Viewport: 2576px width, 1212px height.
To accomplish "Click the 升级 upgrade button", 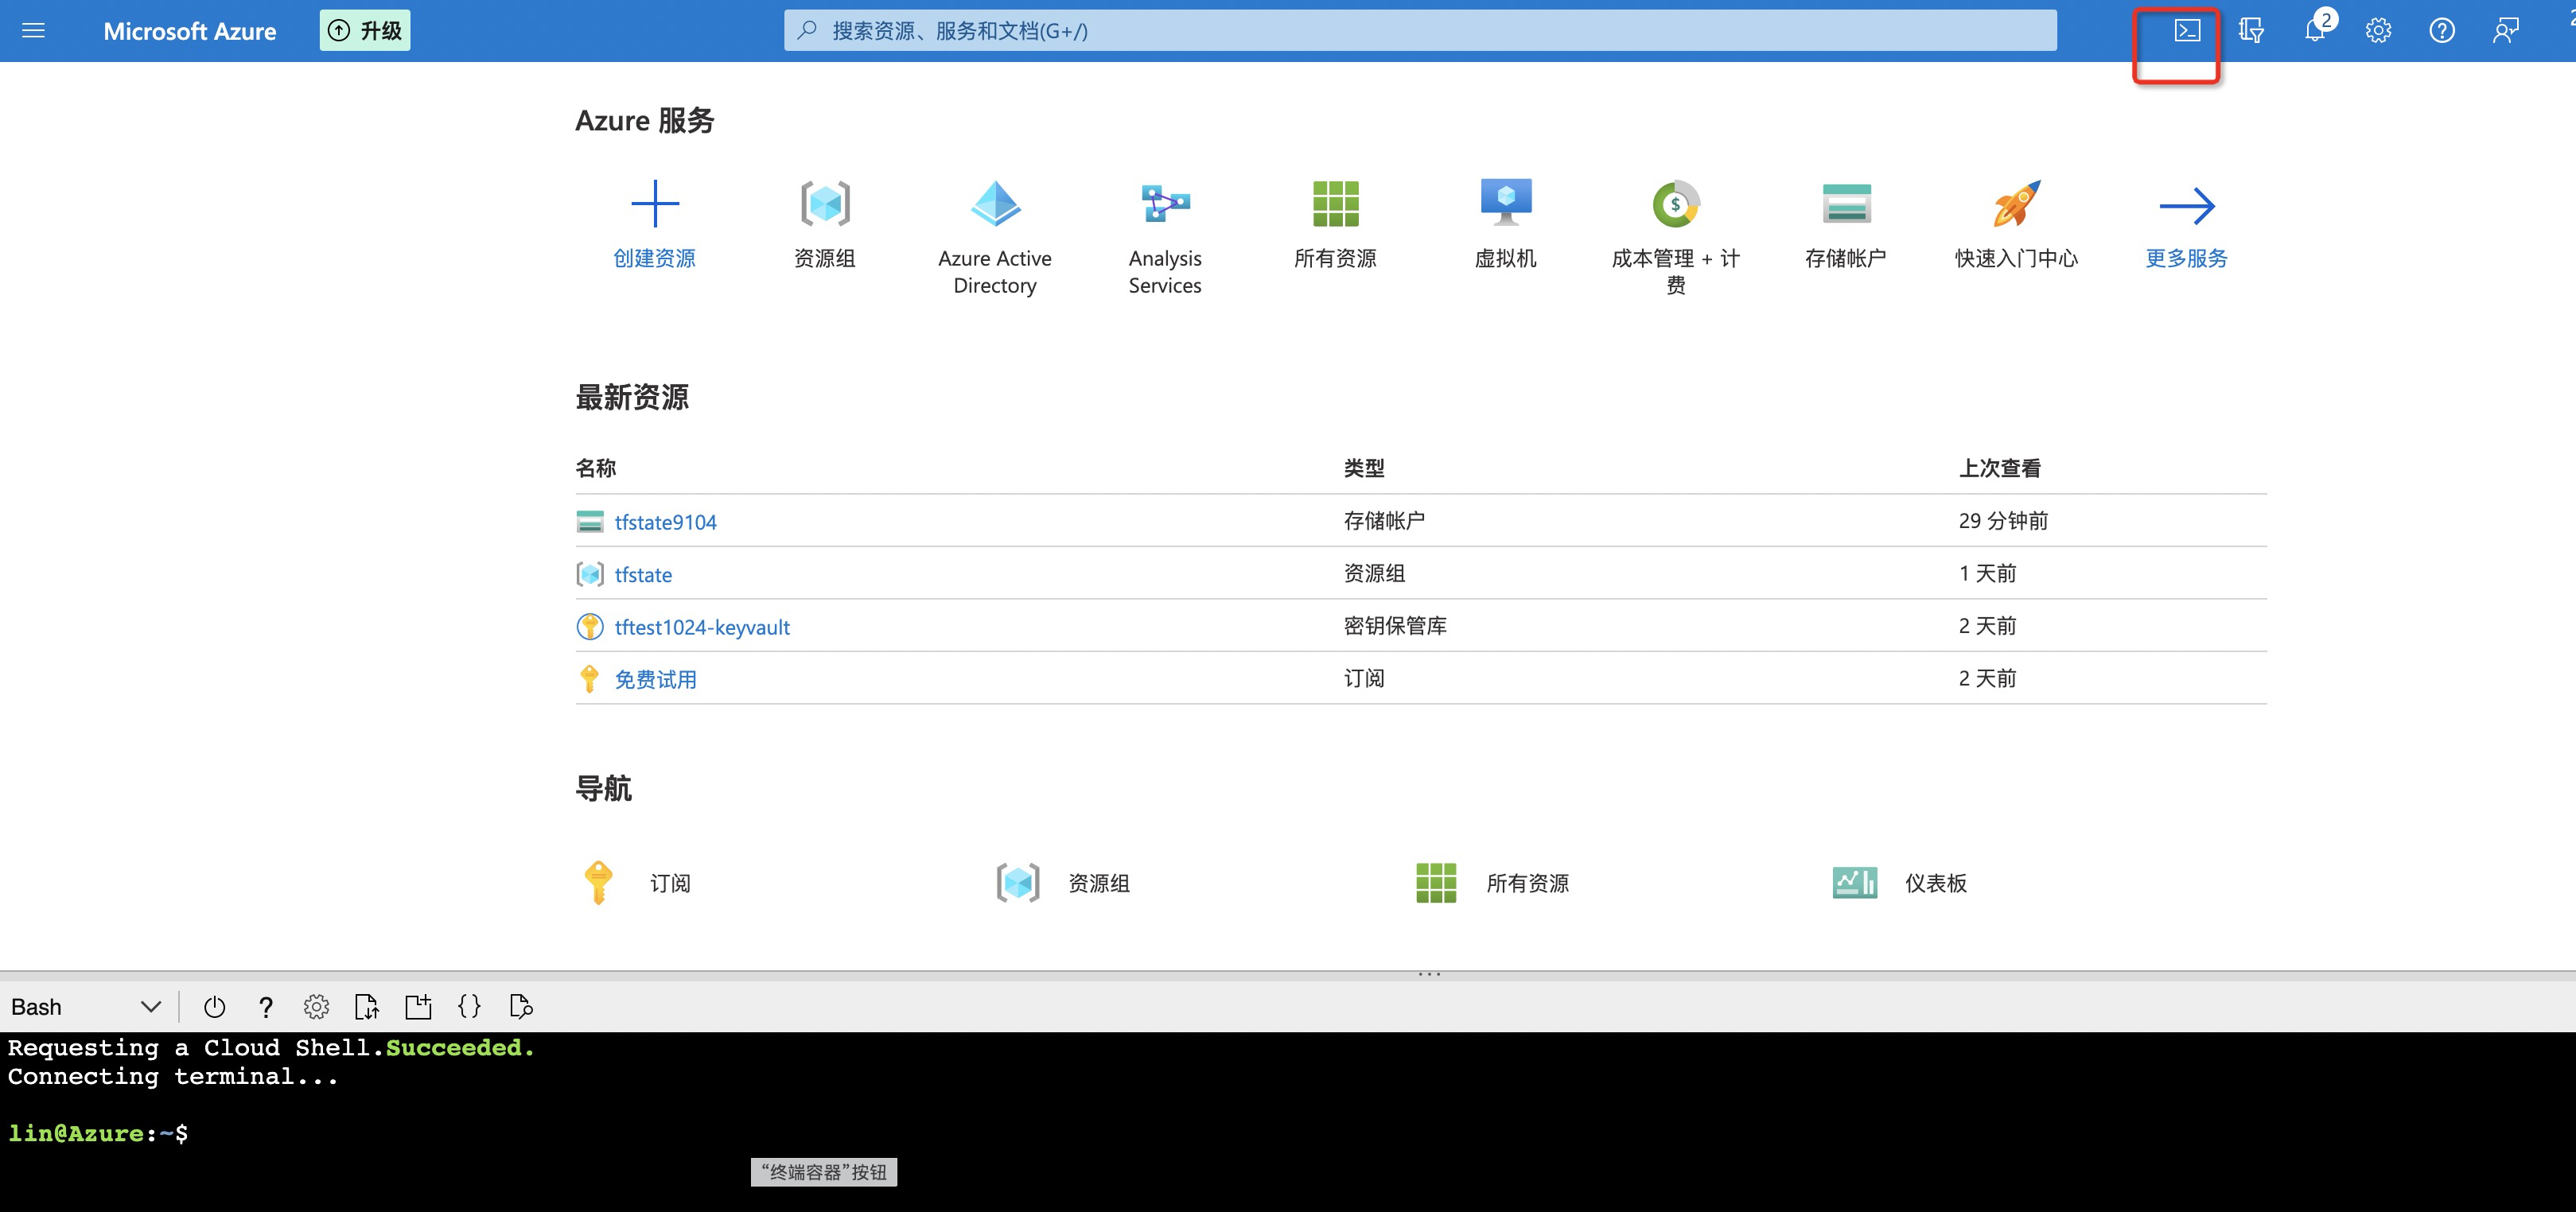I will pos(365,31).
